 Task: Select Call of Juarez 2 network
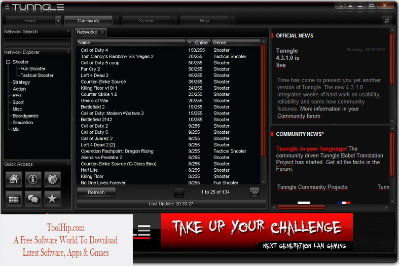[169, 139]
